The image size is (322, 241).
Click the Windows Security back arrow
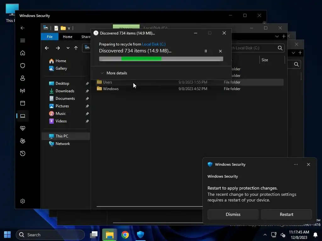23,28
